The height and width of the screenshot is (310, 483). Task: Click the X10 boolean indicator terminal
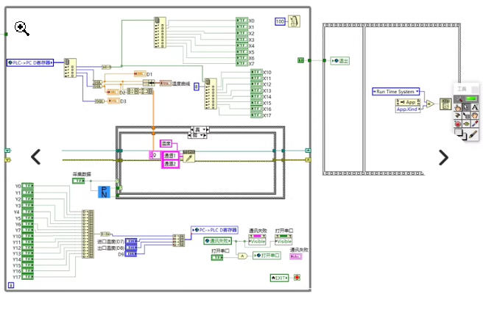pyautogui.click(x=256, y=72)
